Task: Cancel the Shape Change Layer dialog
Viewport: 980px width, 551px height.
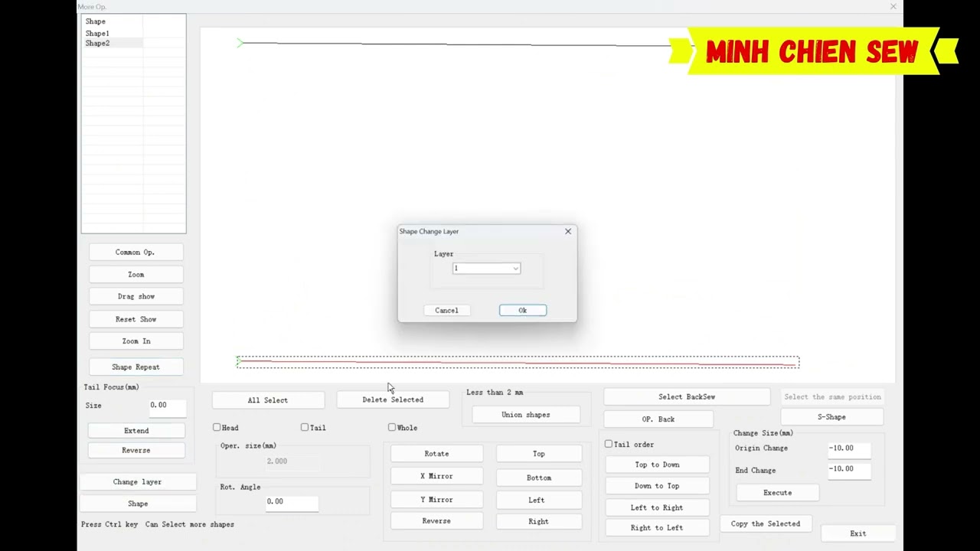Action: (x=446, y=310)
